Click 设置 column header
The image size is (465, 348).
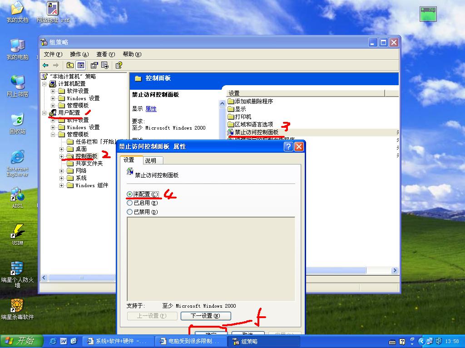tap(306, 93)
